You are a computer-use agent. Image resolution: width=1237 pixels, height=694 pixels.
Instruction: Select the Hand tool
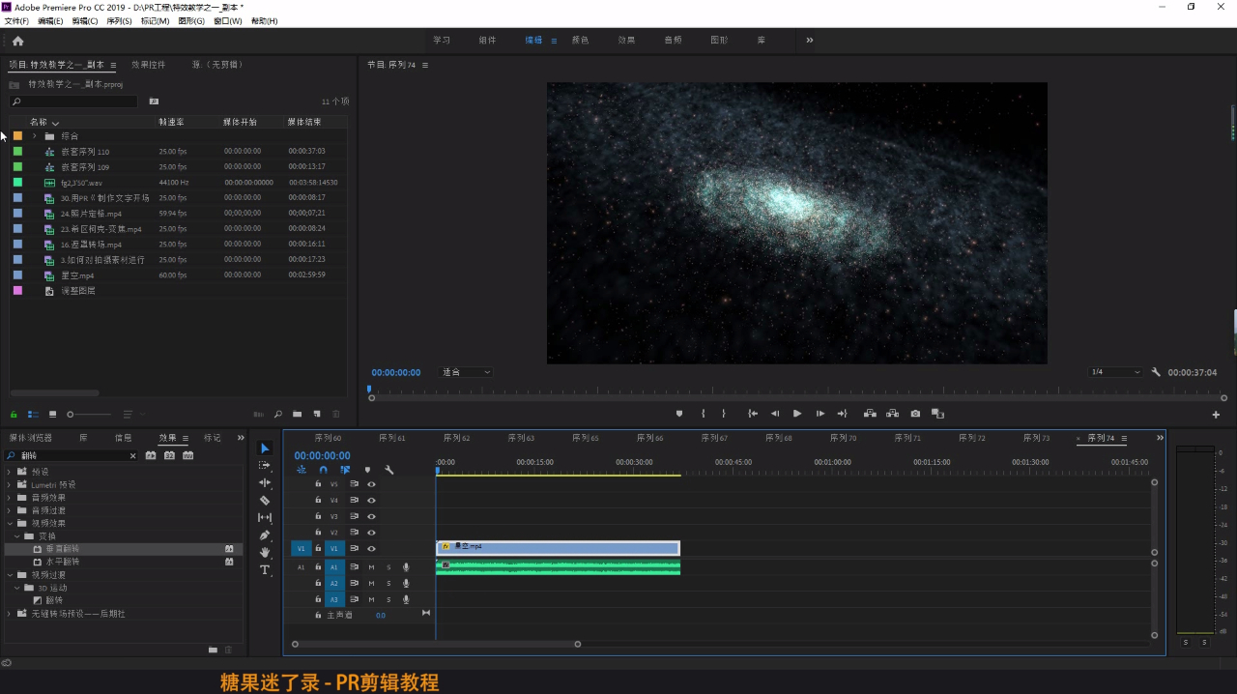coord(265,553)
